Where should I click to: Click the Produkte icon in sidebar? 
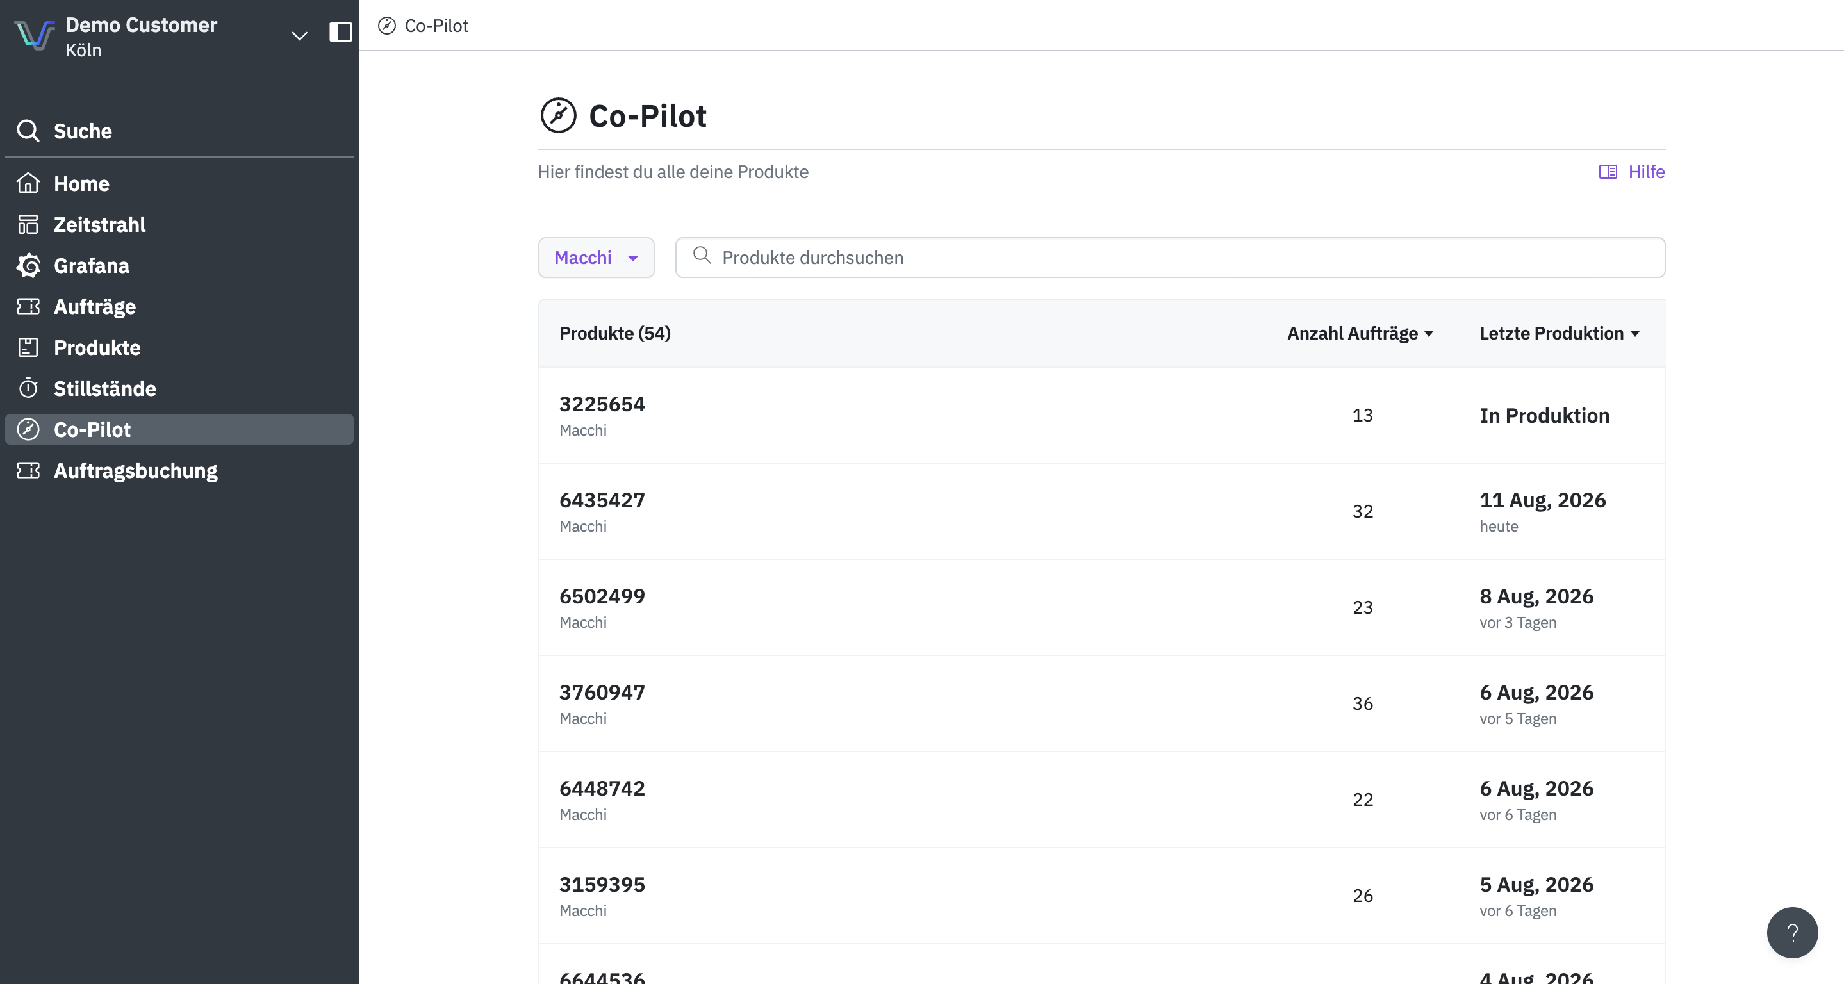28,348
